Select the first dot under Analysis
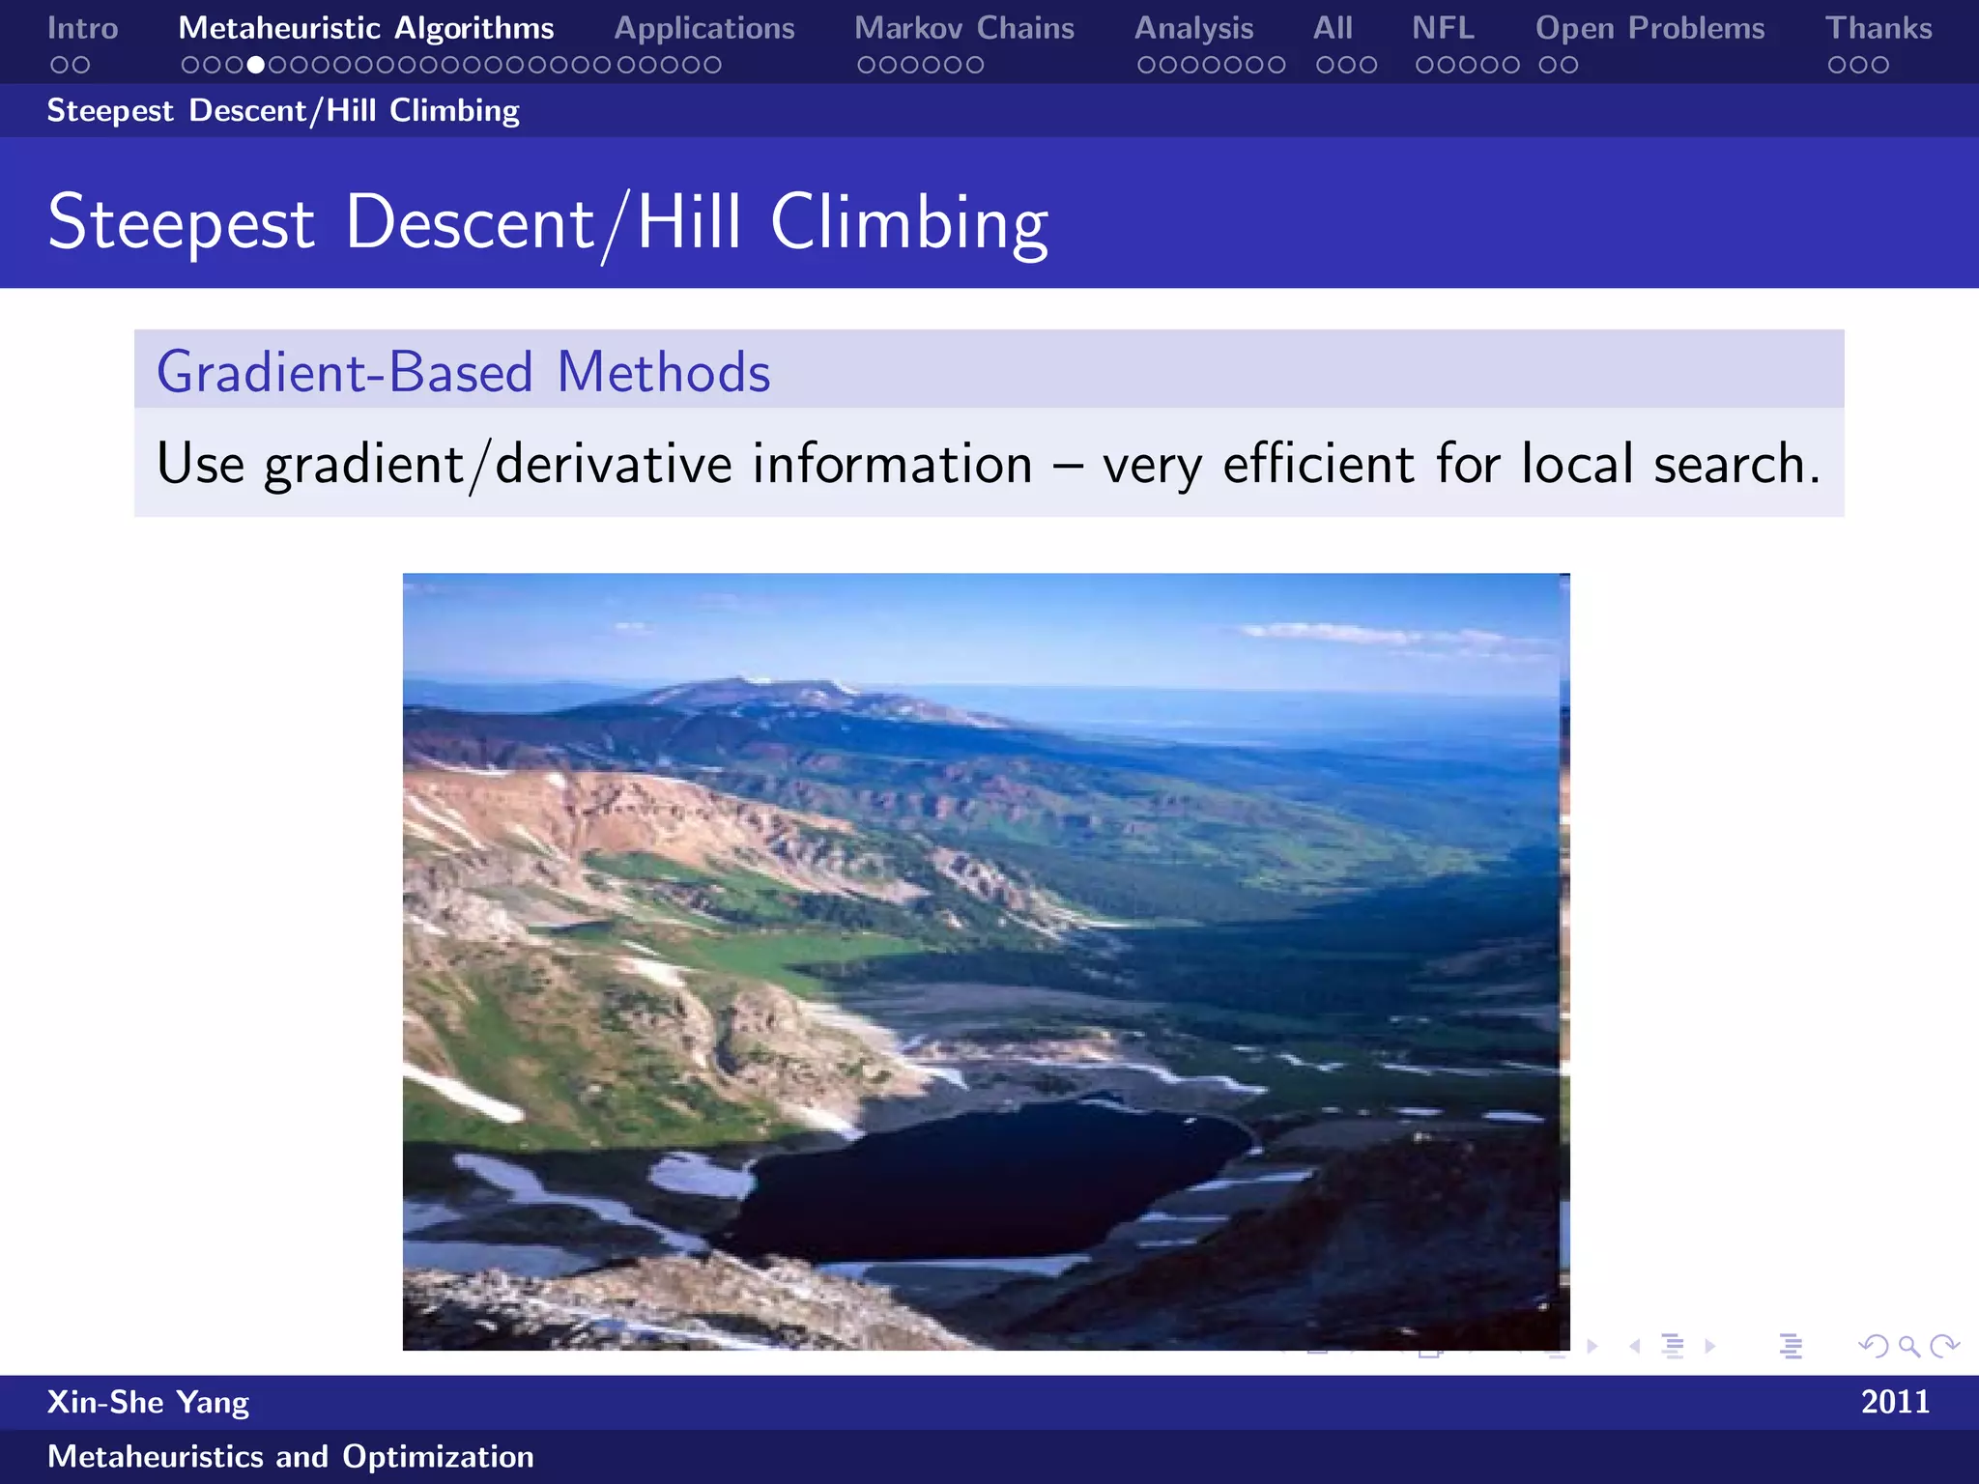 point(1146,65)
